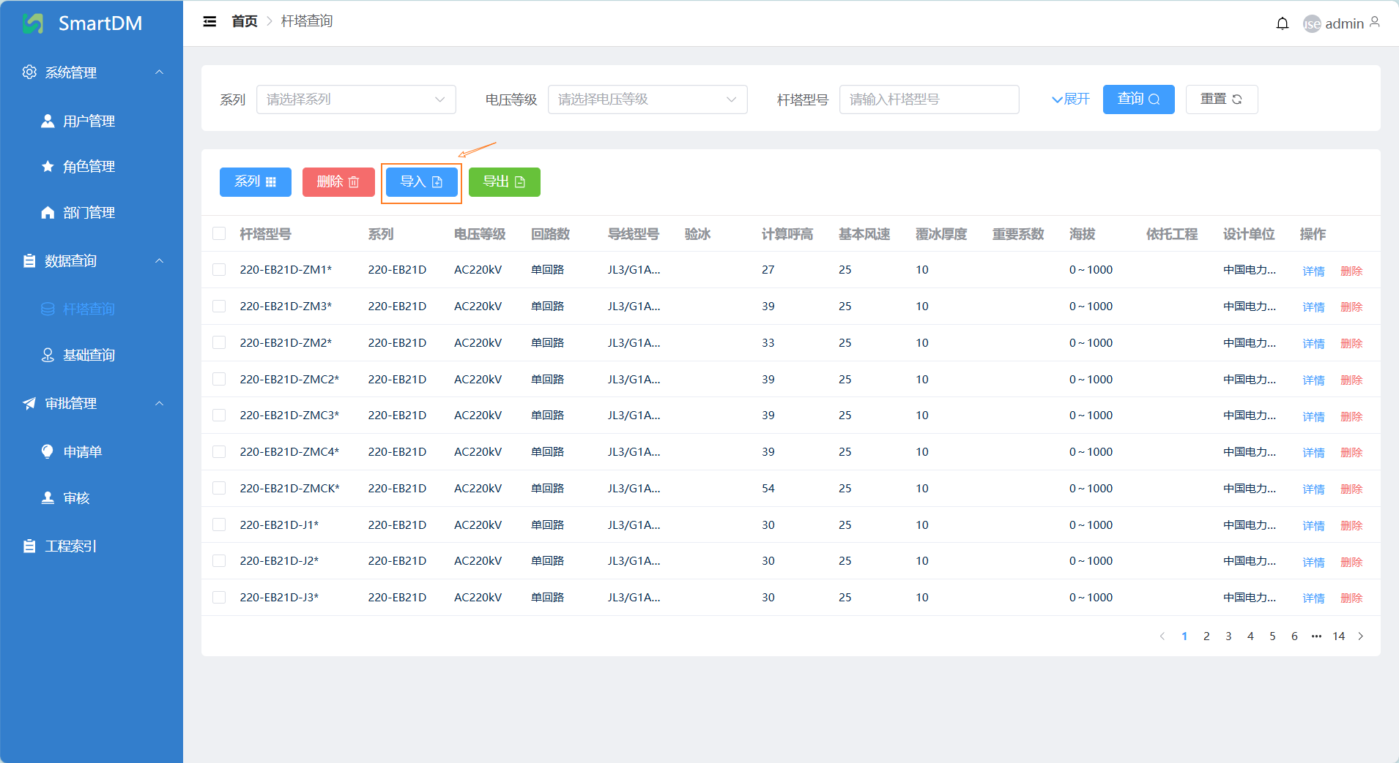This screenshot has width=1399, height=763.
Task: Focus the 杆塔型号 input field
Action: (929, 99)
